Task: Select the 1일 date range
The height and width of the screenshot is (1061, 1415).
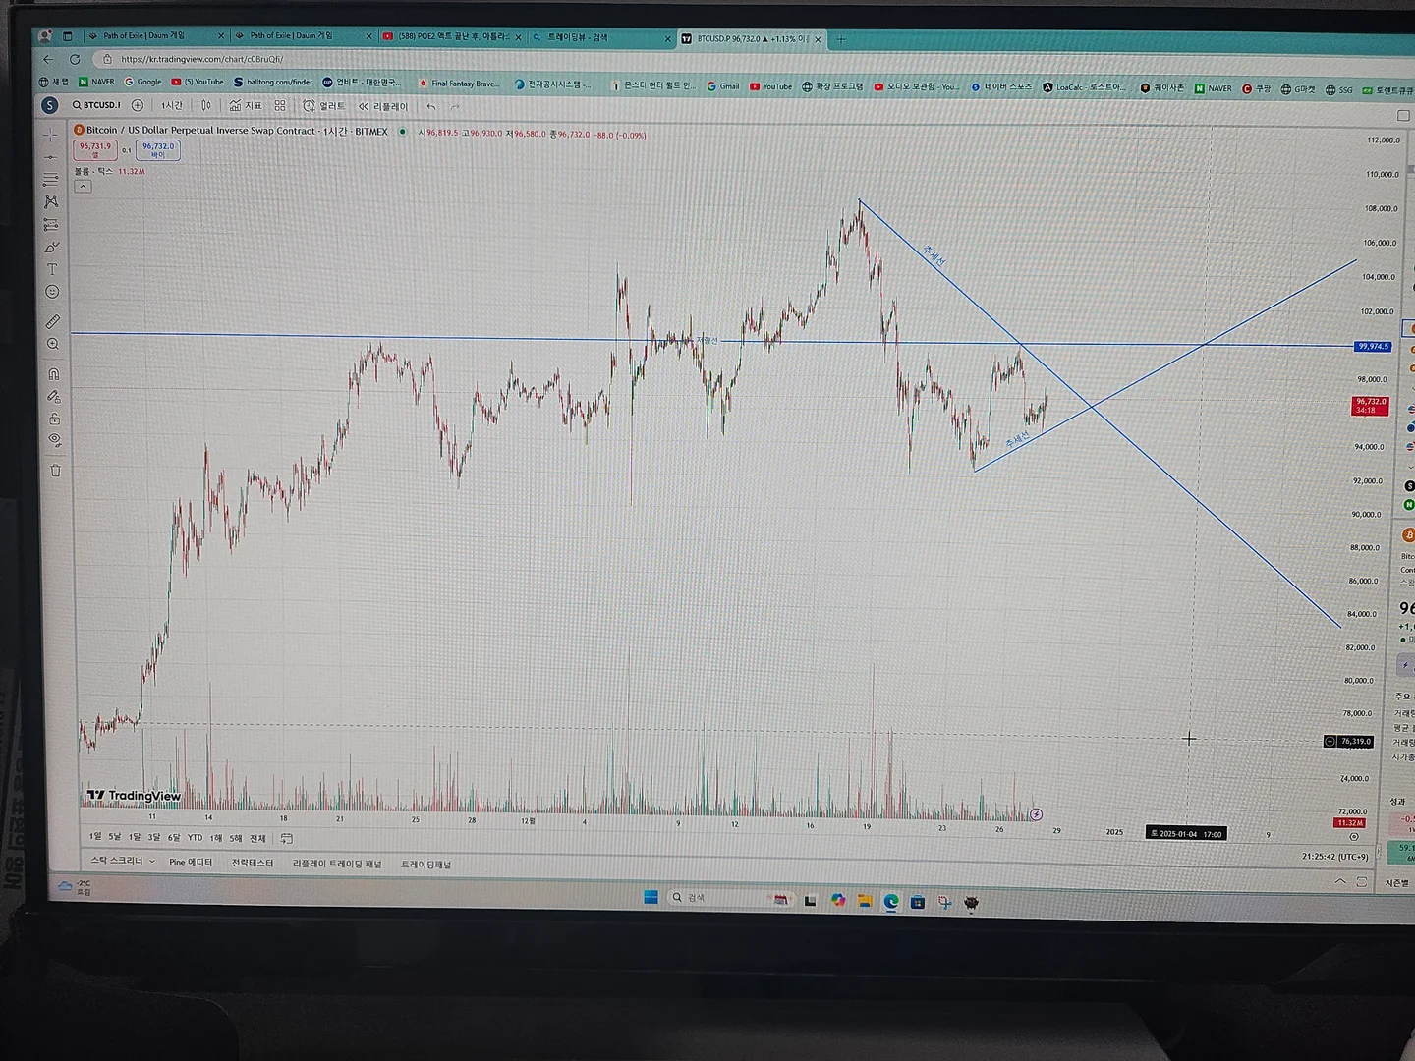Action: [x=95, y=837]
